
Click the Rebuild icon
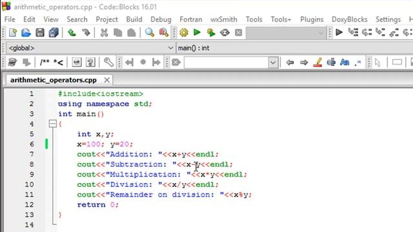coord(225,33)
